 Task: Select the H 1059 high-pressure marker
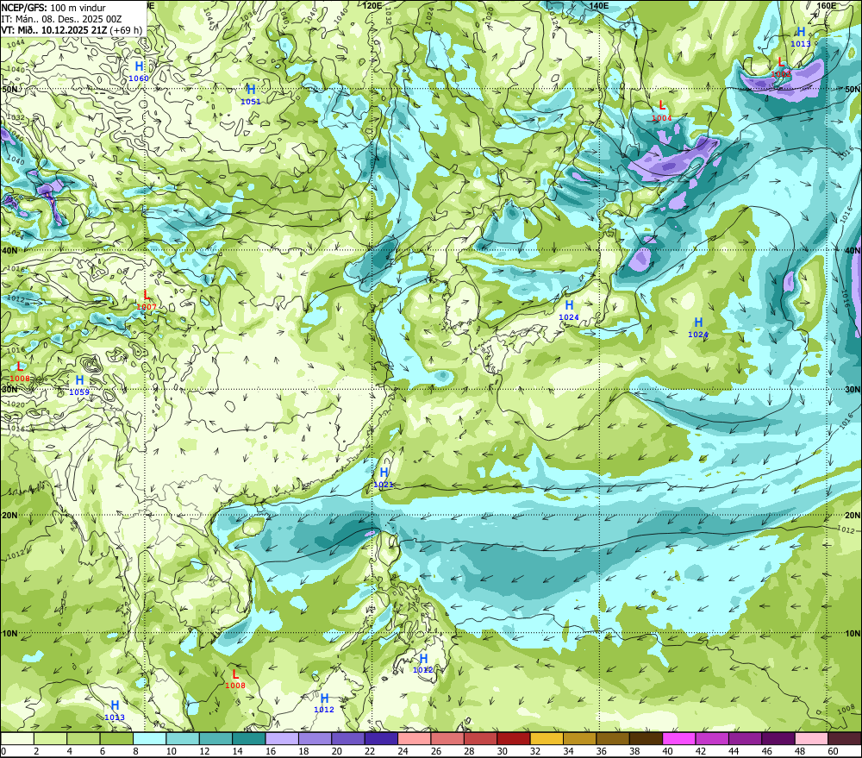pyautogui.click(x=79, y=385)
